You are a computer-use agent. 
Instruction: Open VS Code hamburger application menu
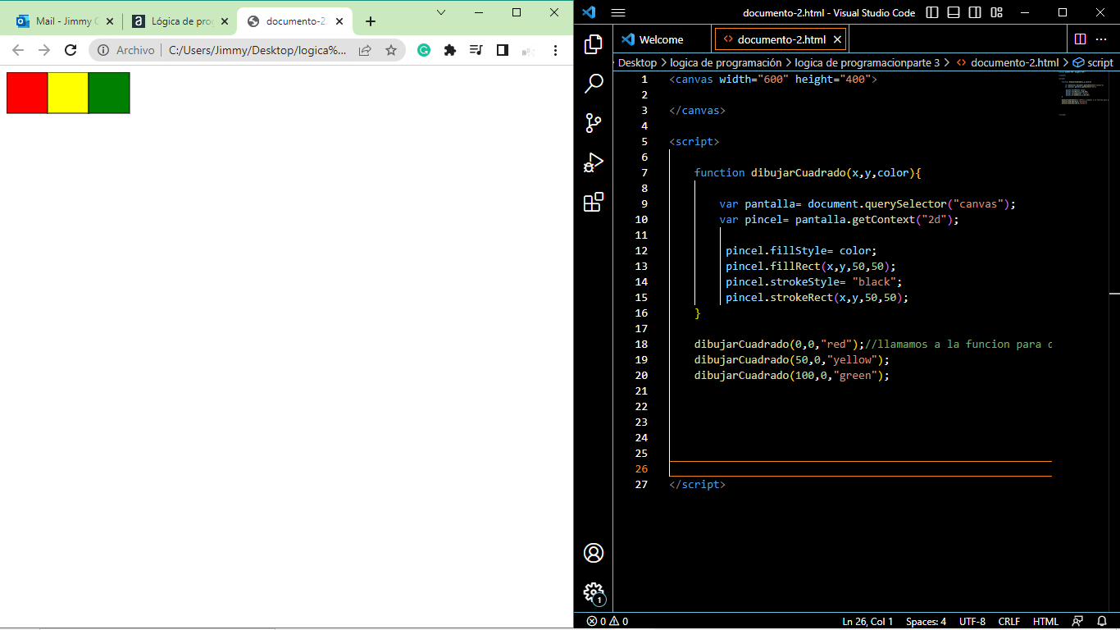point(618,13)
